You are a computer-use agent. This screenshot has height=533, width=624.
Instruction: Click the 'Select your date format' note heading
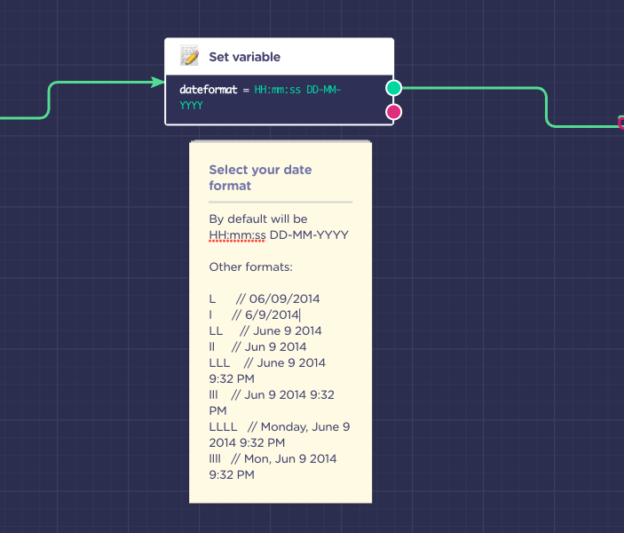pyautogui.click(x=260, y=178)
